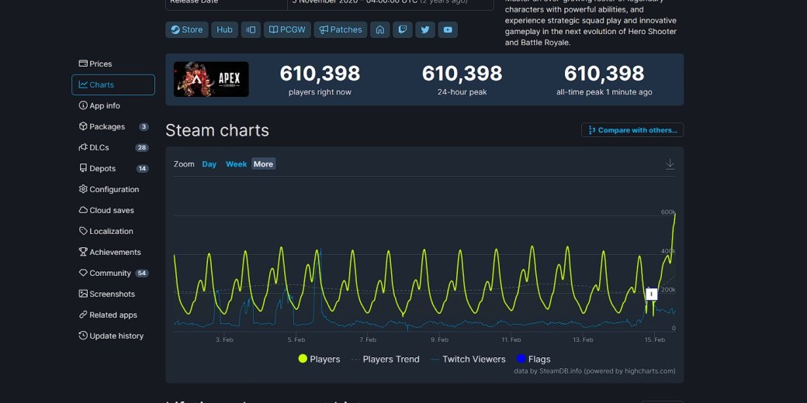Click the Depots count badge 14
The width and height of the screenshot is (807, 403).
(143, 169)
